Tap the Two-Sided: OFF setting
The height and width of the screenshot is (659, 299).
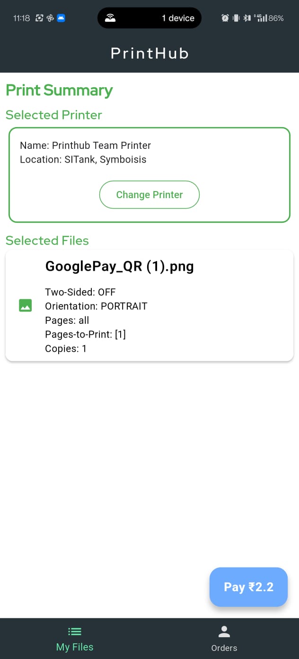[80, 292]
